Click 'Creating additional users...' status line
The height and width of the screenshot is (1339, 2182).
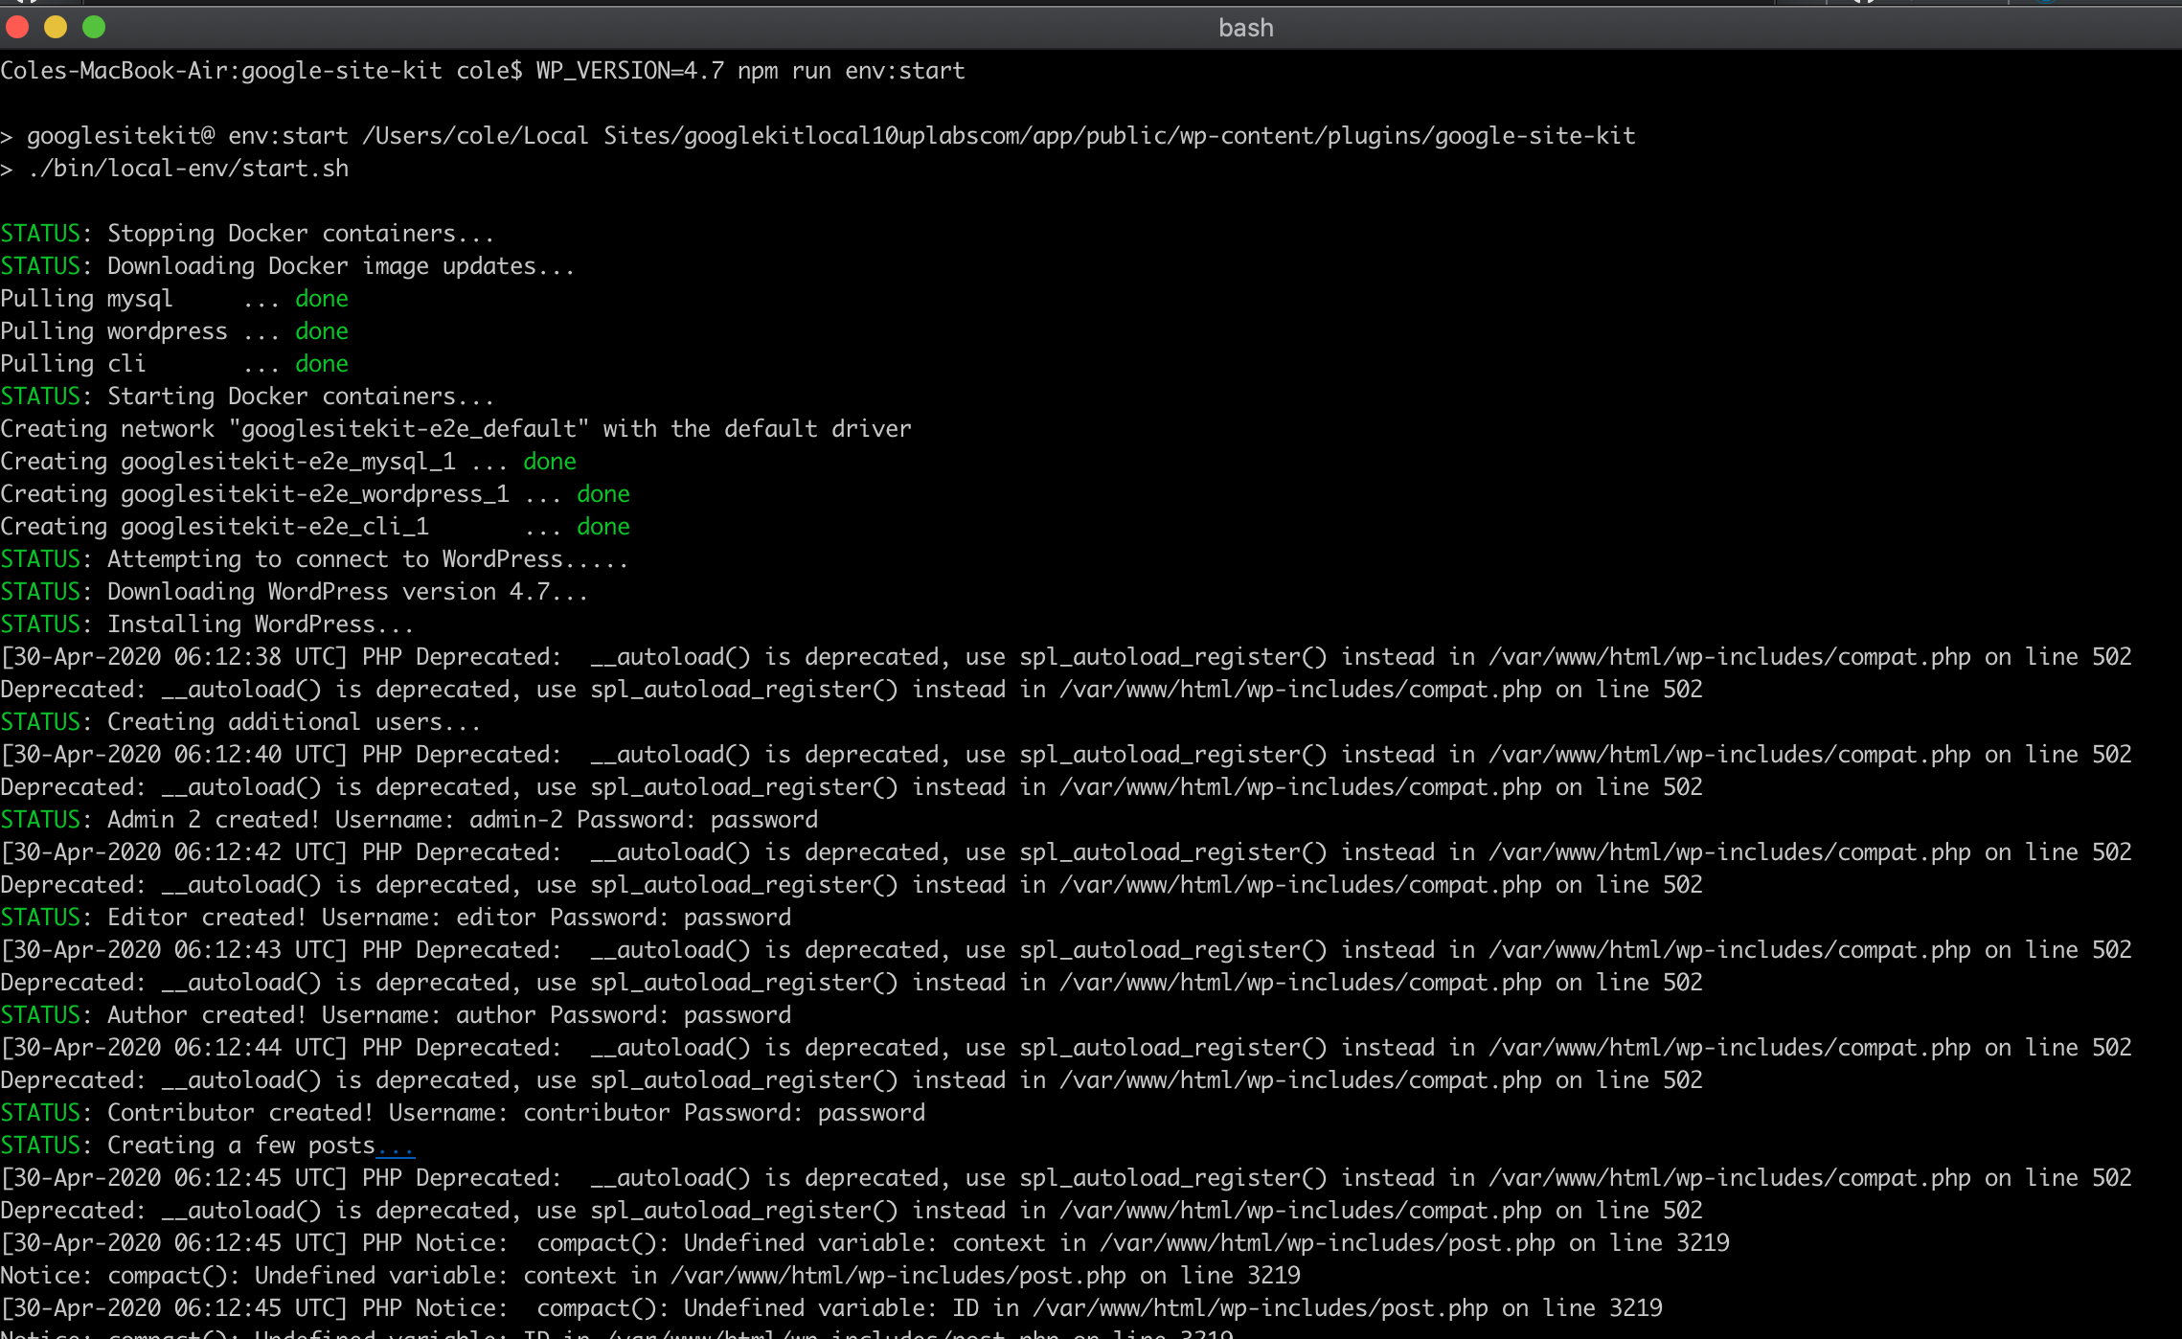tap(240, 722)
